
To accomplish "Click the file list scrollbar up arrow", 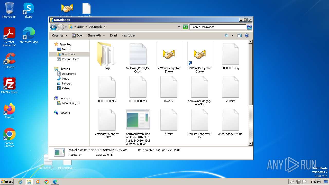I will 251,42.
